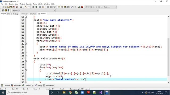Open the Execute menu
170x95 pixels.
[29, 4]
